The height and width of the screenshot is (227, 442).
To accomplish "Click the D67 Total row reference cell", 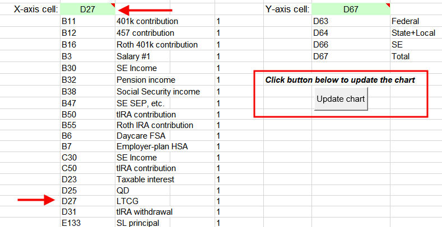I will 351,56.
